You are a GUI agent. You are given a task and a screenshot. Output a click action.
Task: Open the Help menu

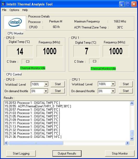coord(25,10)
